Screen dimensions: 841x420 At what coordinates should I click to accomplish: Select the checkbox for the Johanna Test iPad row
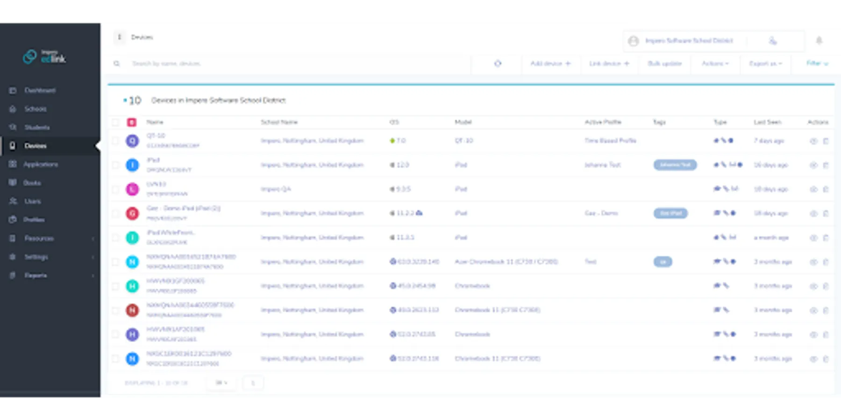tap(115, 165)
